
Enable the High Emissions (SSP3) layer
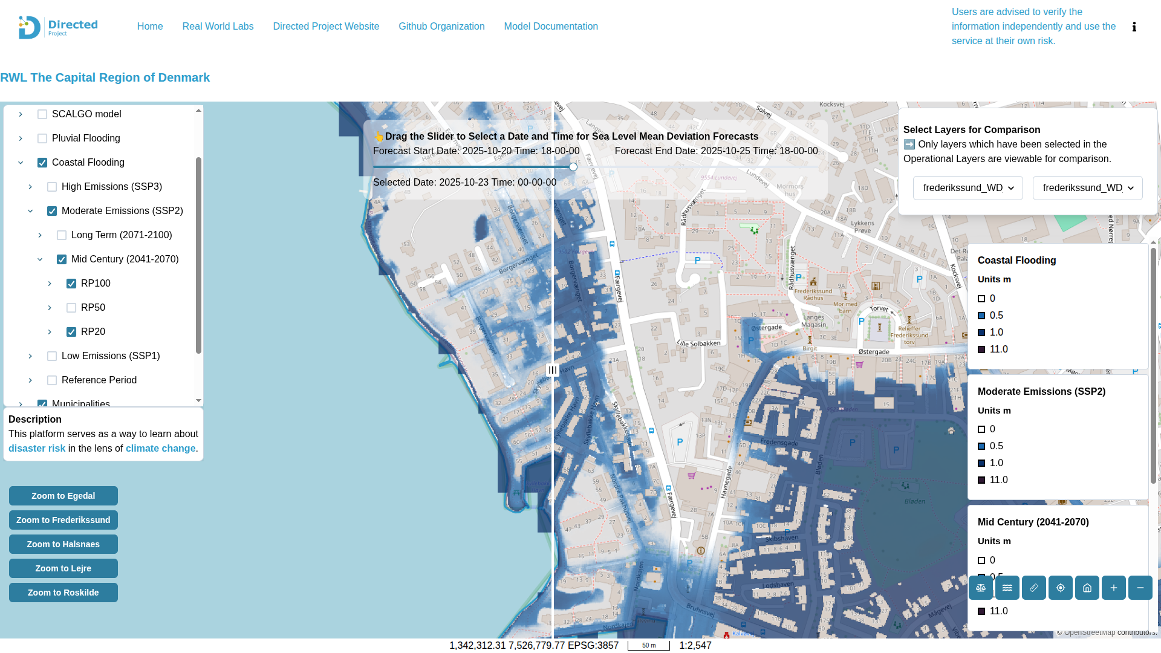tap(52, 186)
